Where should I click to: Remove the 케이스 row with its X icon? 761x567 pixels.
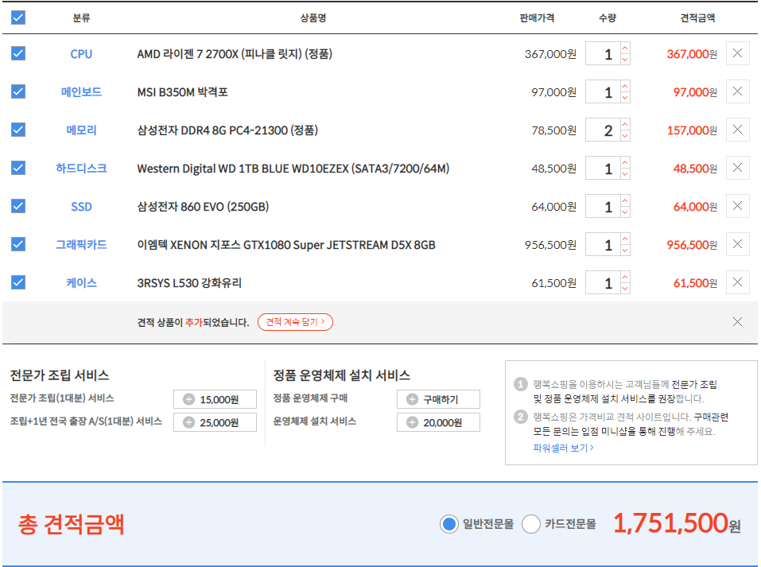click(x=737, y=282)
